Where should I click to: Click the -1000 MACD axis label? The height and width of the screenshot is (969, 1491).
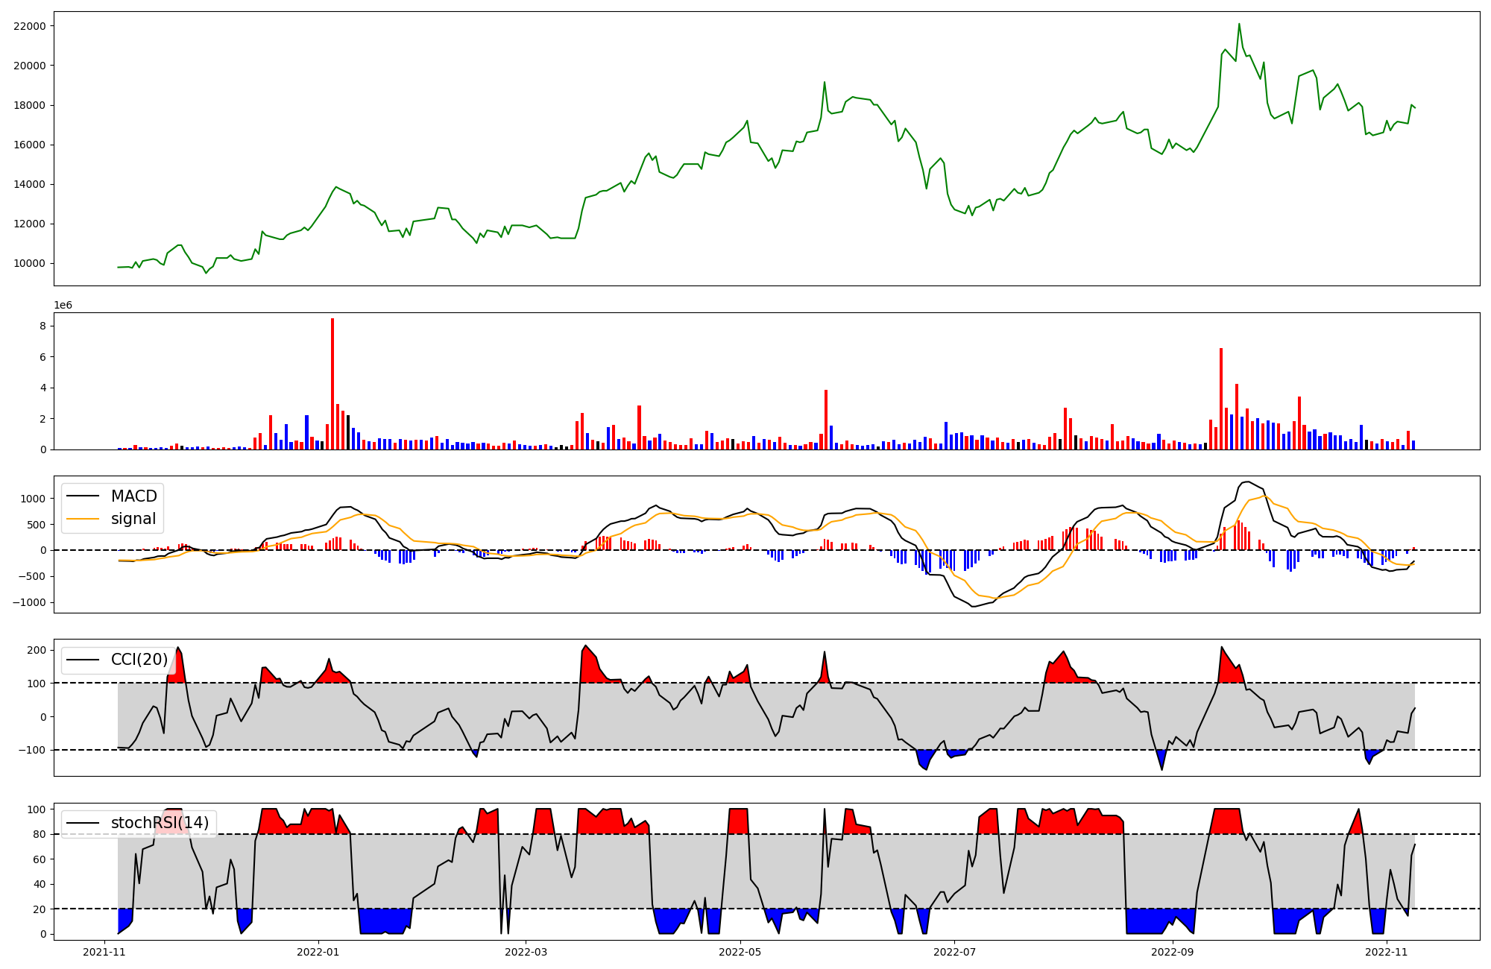pyautogui.click(x=28, y=602)
